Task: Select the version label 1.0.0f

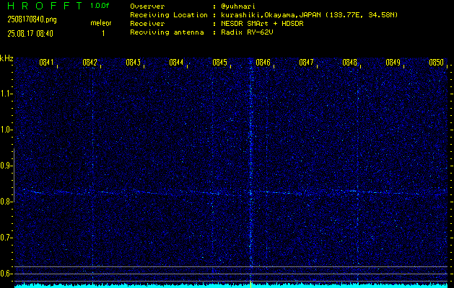Action: (100, 6)
